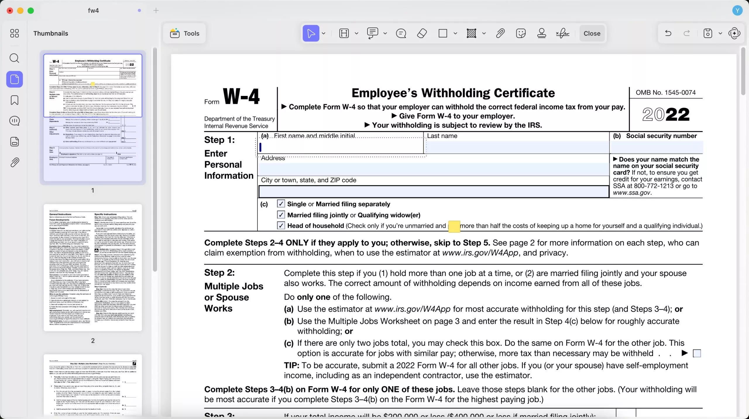The width and height of the screenshot is (749, 419).
Task: Select the text highlight tool
Action: (344, 33)
